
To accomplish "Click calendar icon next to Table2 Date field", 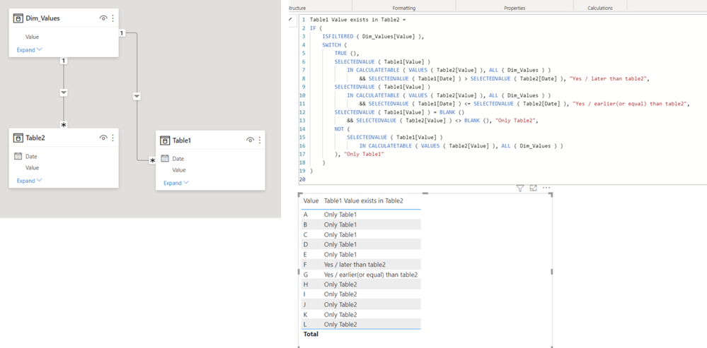I will (x=18, y=156).
